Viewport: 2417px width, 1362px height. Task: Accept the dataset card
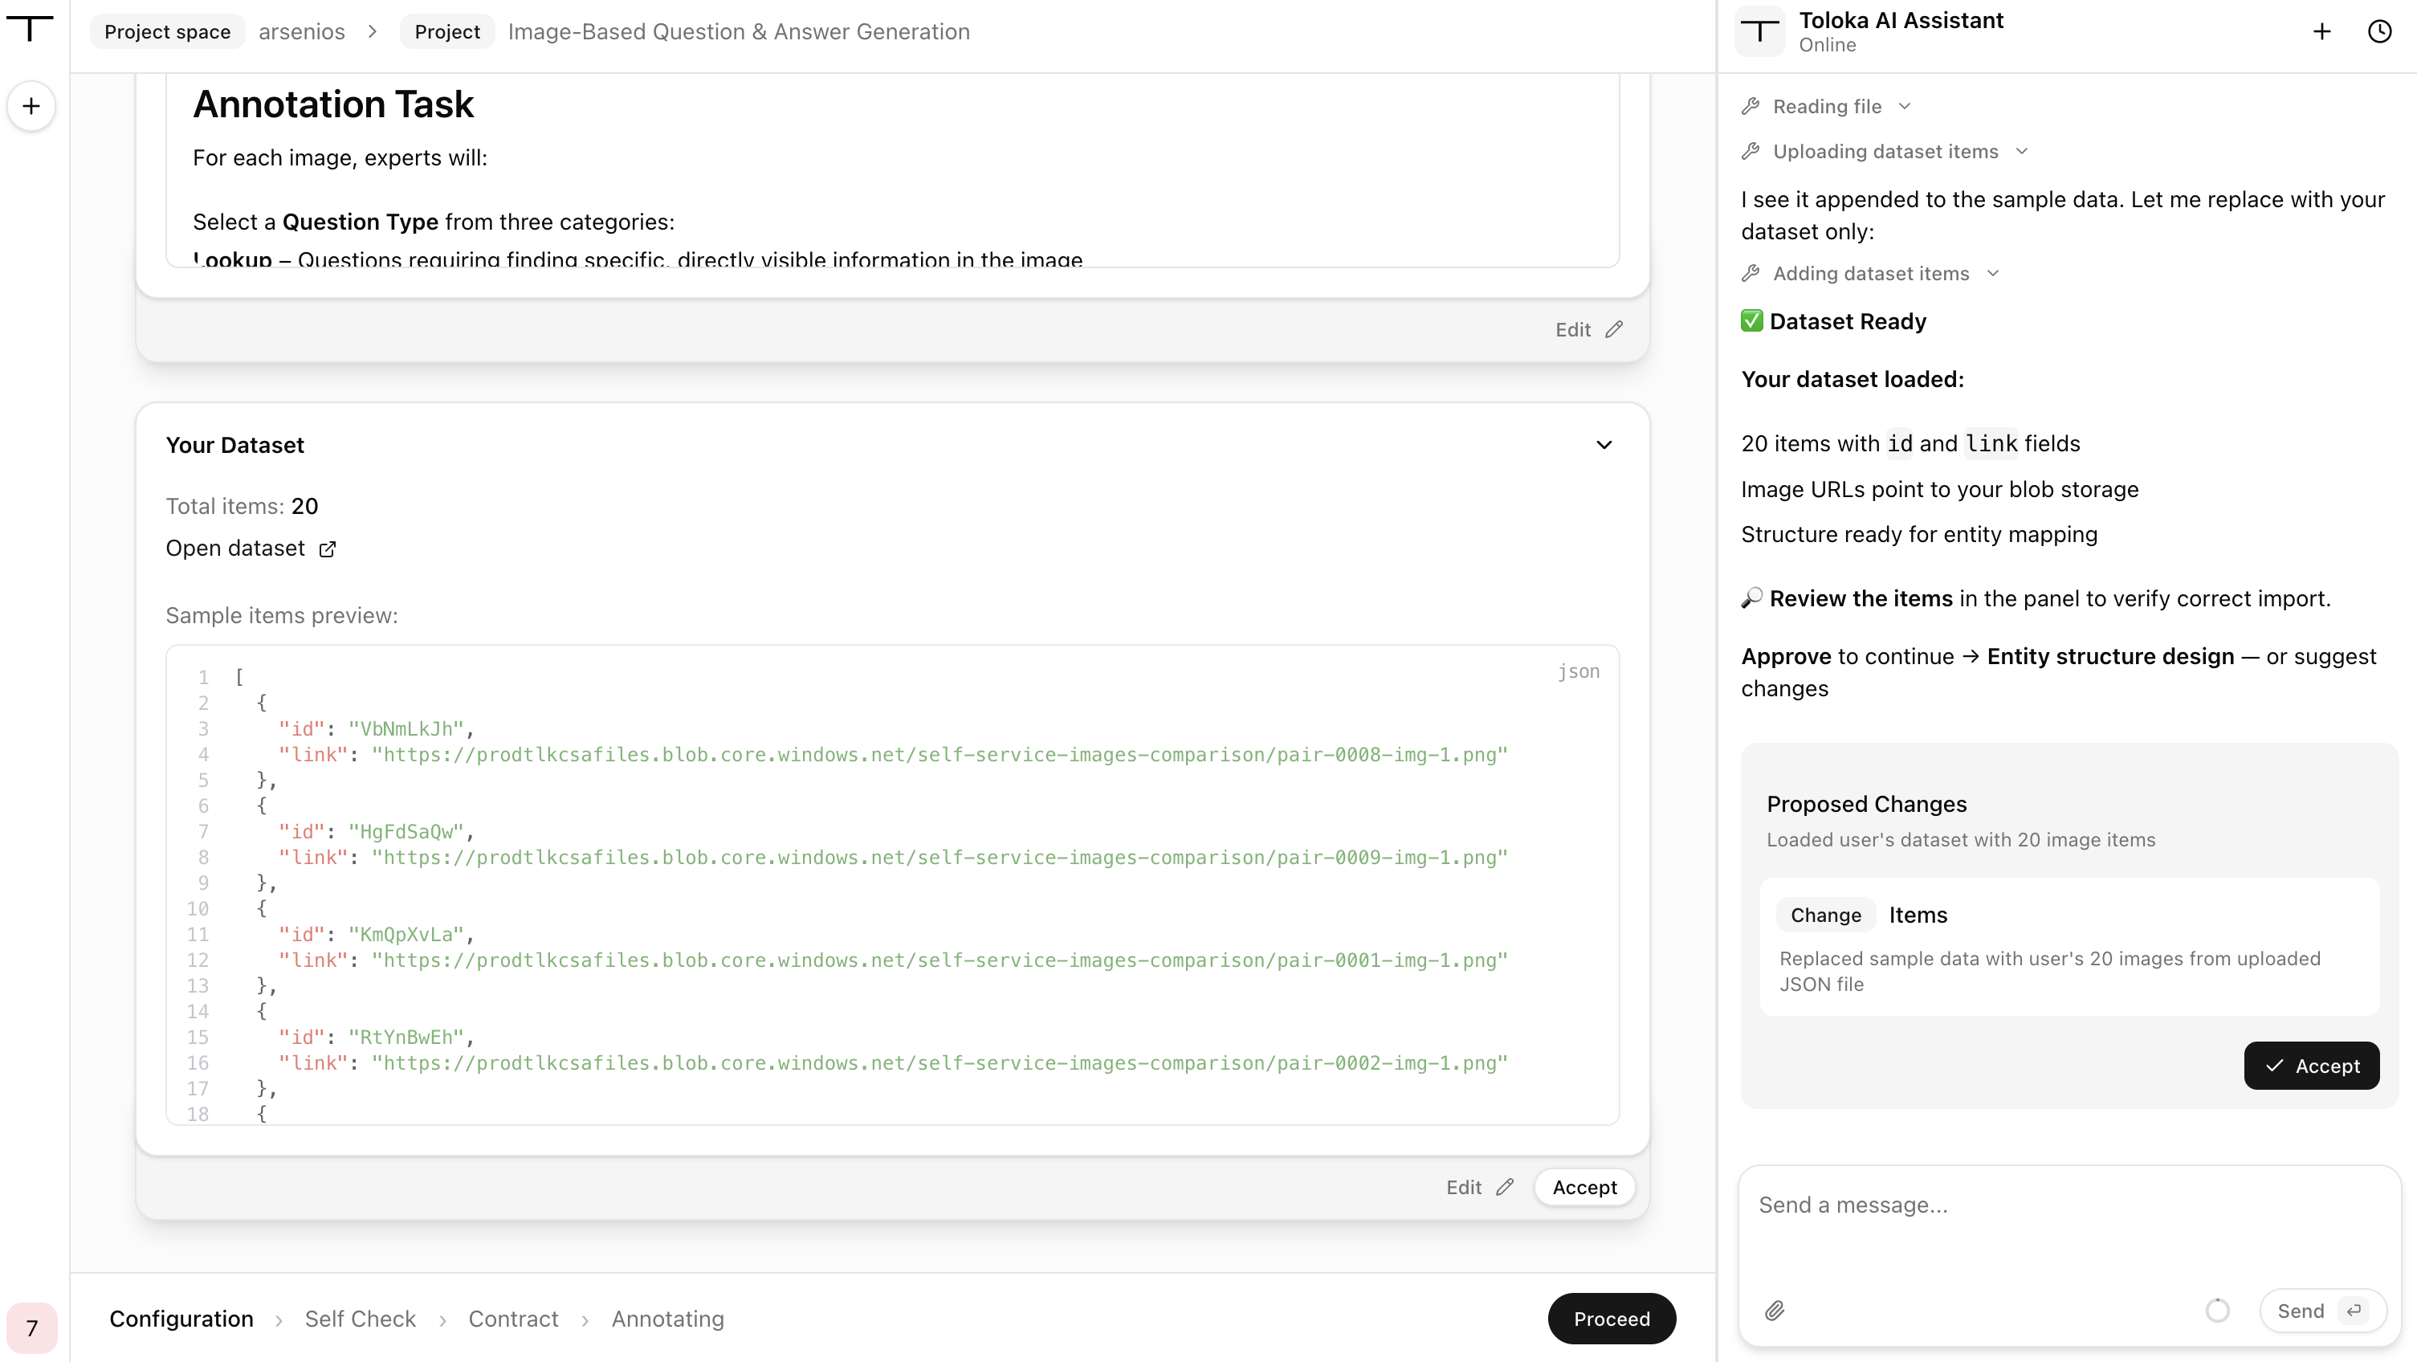click(1585, 1188)
